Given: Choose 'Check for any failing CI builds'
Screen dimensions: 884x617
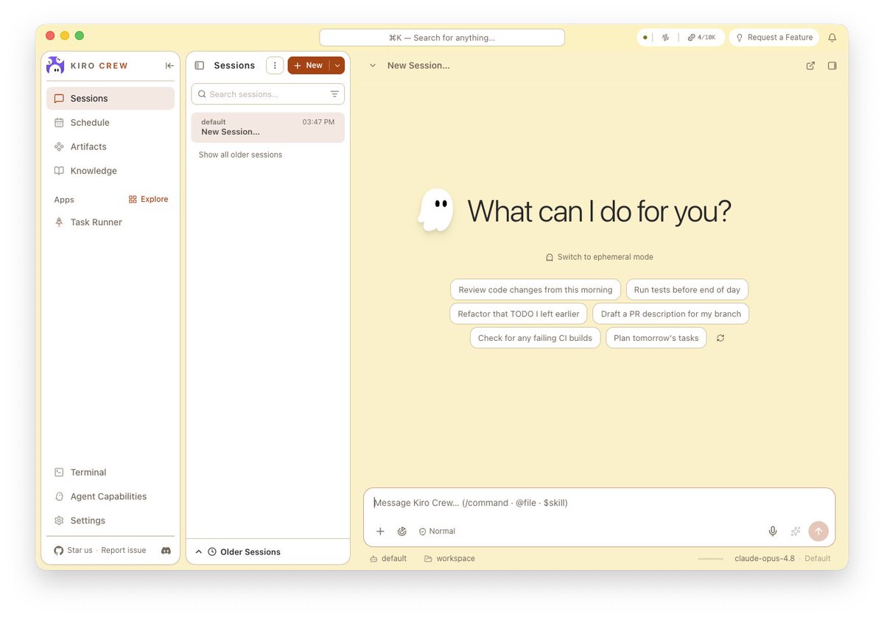Looking at the screenshot, I should (x=535, y=338).
